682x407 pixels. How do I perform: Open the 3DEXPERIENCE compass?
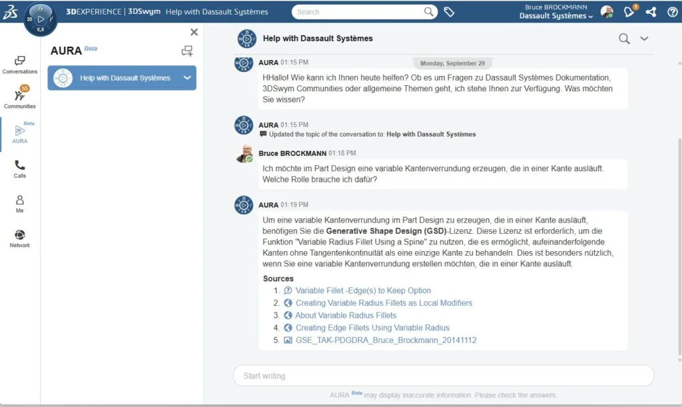pyautogui.click(x=41, y=19)
